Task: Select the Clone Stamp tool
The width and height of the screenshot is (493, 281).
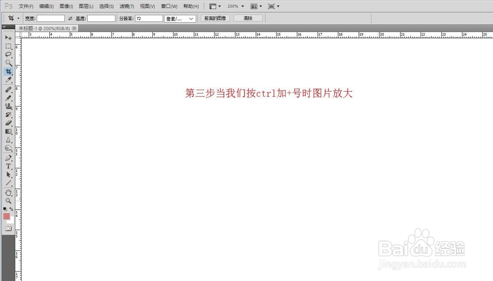Action: (x=8, y=106)
